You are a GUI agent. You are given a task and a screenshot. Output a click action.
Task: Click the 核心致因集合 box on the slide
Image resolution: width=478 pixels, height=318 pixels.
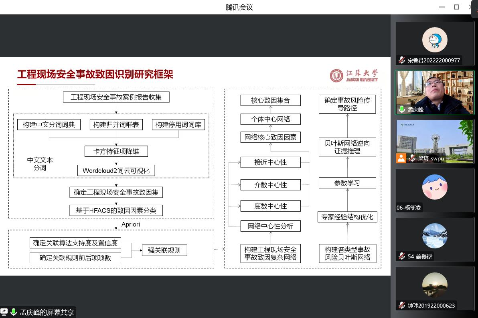270,100
